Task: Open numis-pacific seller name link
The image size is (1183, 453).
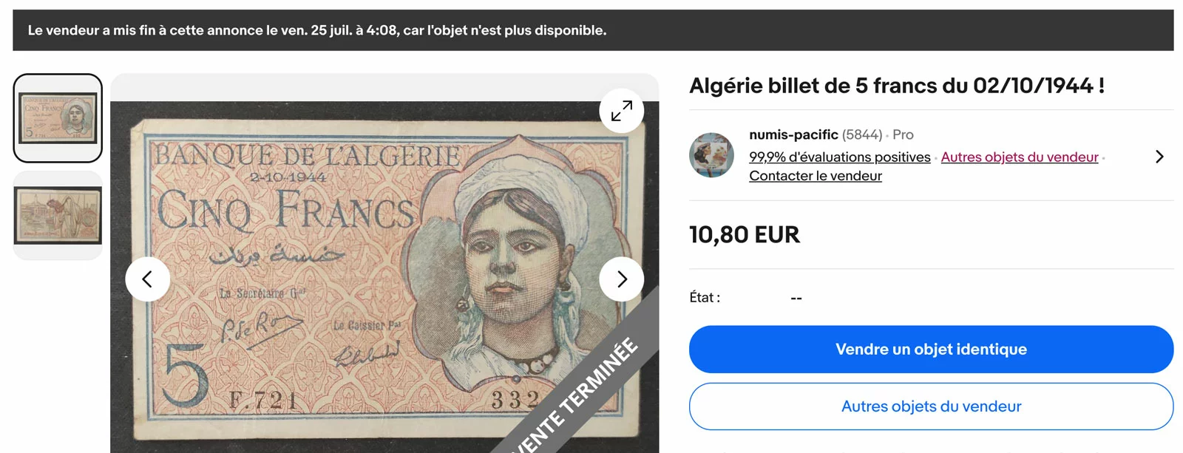Action: (793, 134)
